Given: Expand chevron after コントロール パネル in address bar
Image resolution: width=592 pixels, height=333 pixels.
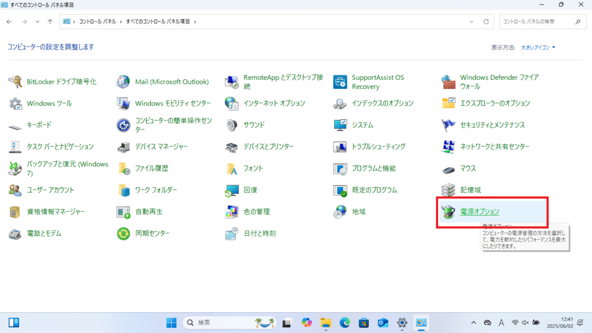Looking at the screenshot, I should (121, 22).
